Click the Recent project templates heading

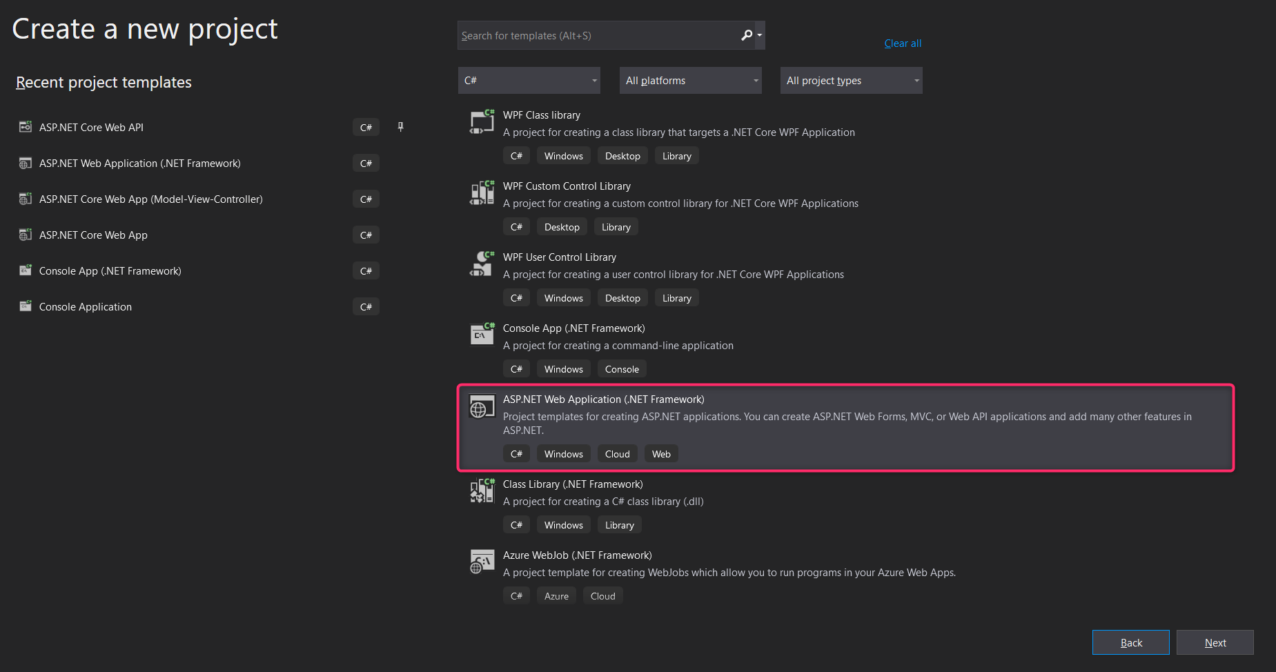point(104,82)
